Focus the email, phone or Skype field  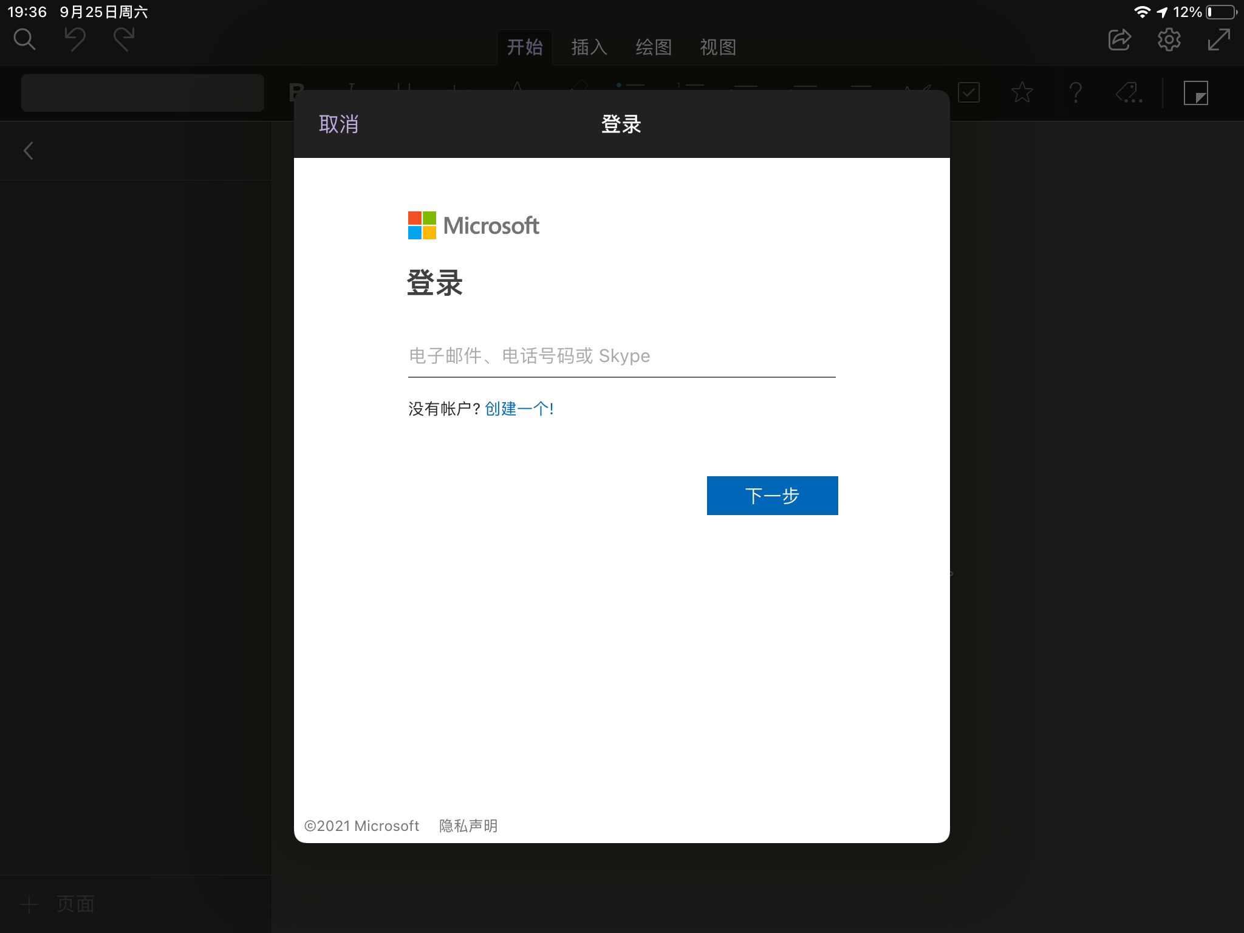click(621, 356)
